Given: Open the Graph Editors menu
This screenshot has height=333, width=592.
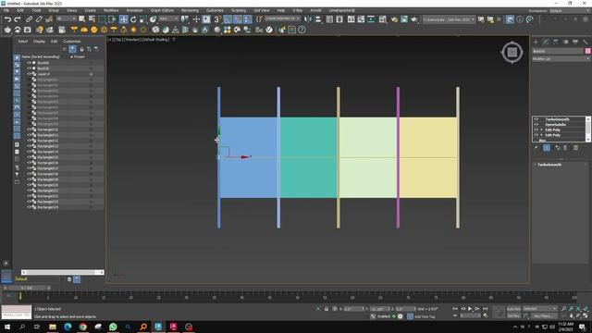Looking at the screenshot, I should click(x=162, y=10).
